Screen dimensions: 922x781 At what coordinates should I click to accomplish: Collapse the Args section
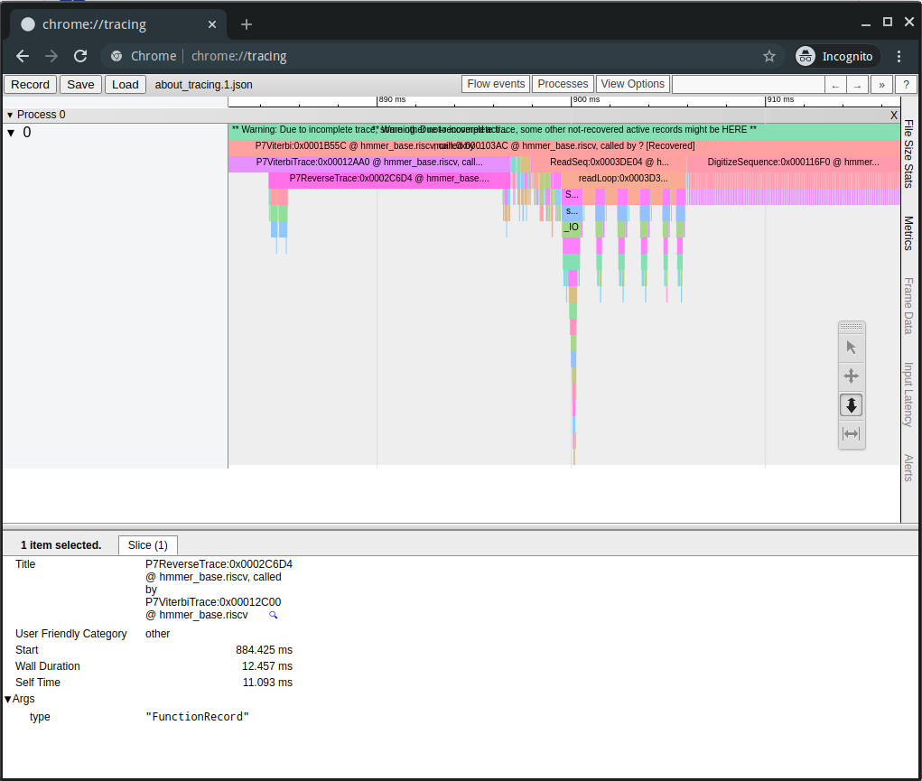pos(8,699)
